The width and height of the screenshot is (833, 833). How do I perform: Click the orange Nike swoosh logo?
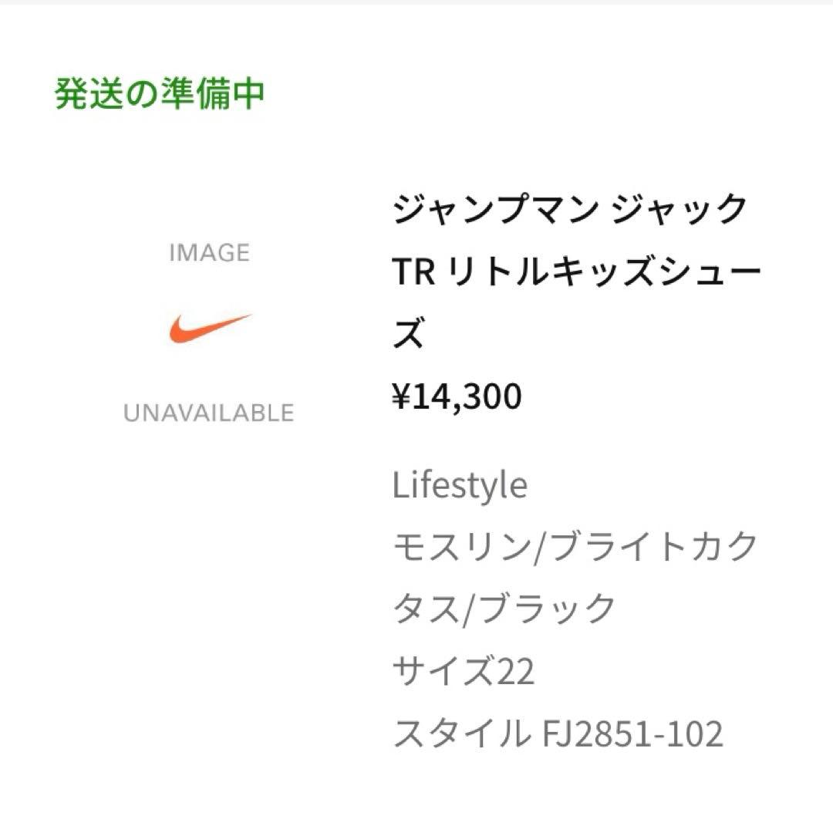(x=210, y=329)
